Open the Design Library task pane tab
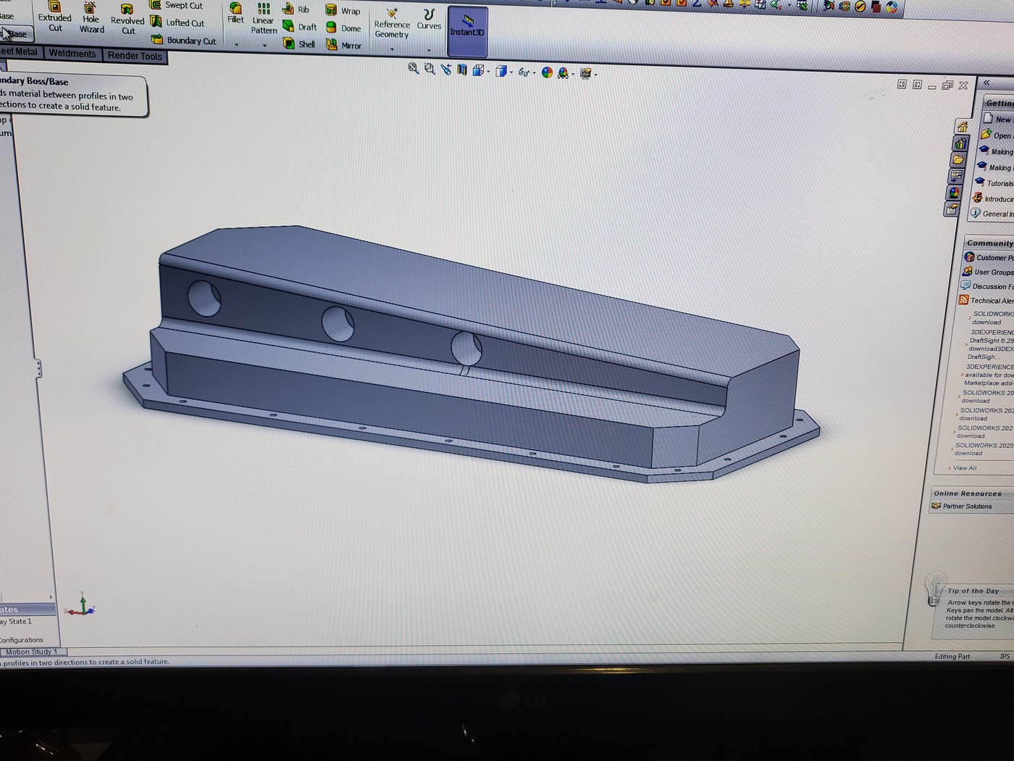 (961, 143)
